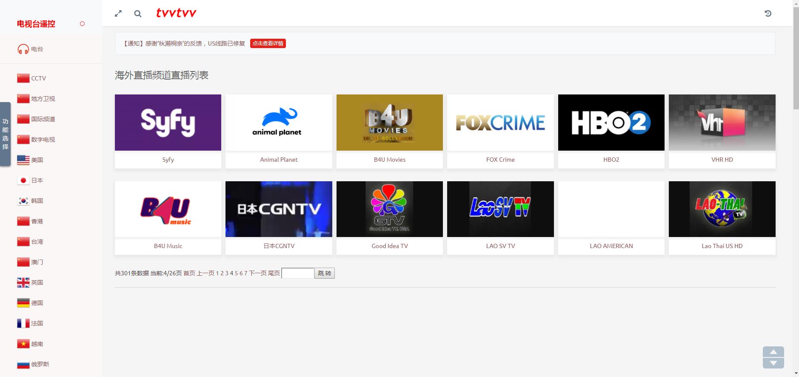Click the flag icon beside 澳门
799x377 pixels.
coord(23,262)
